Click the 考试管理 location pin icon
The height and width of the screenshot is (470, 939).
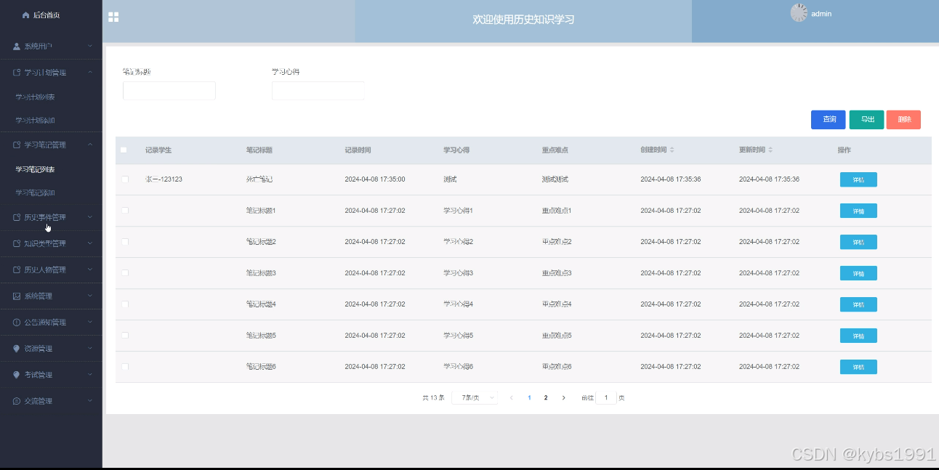(x=17, y=375)
